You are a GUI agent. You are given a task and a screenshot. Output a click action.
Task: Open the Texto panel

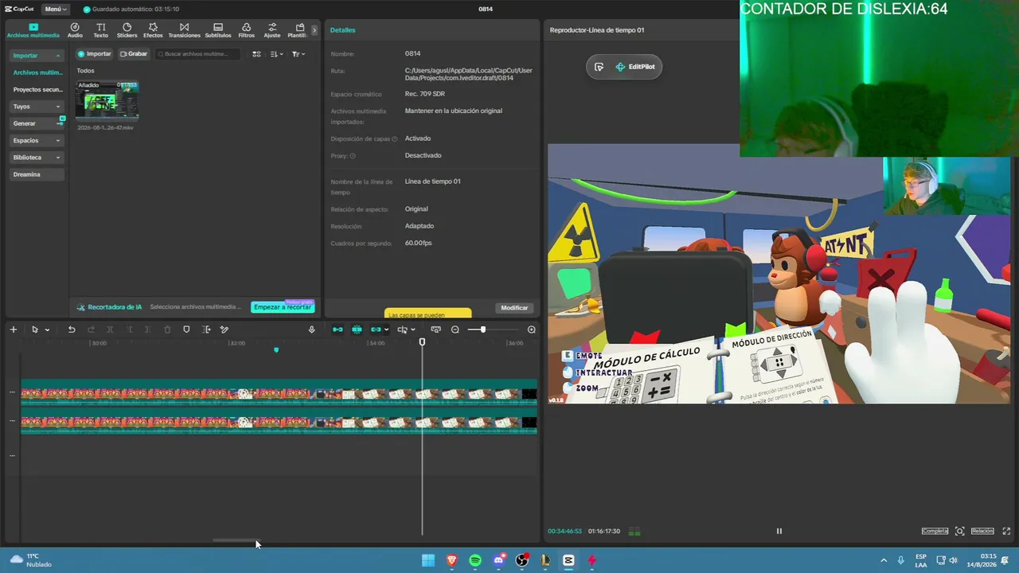click(100, 30)
